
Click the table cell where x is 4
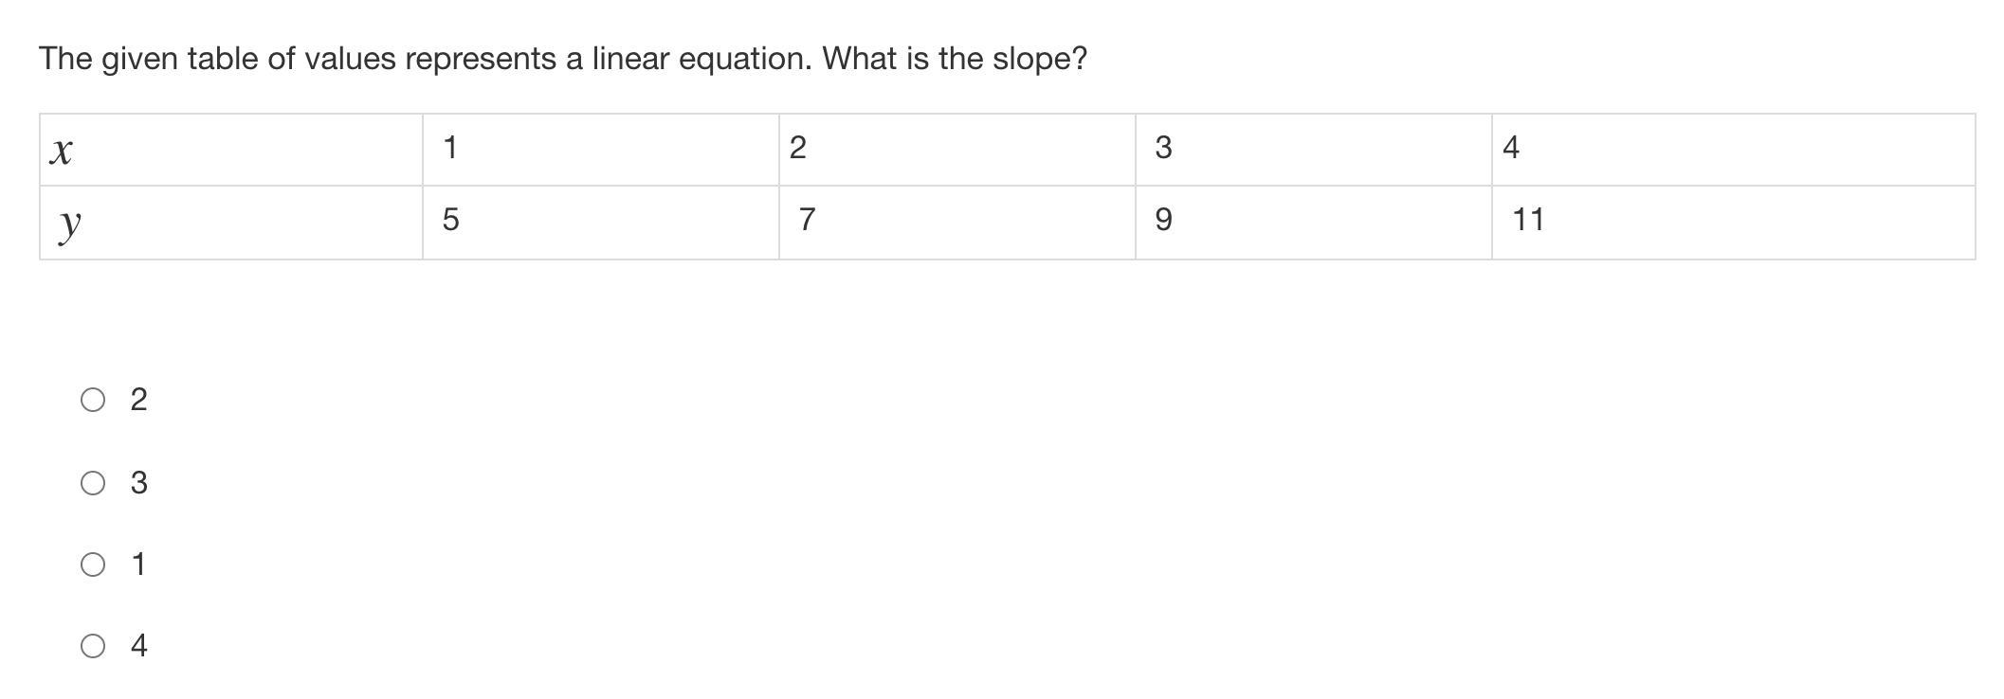(1733, 150)
